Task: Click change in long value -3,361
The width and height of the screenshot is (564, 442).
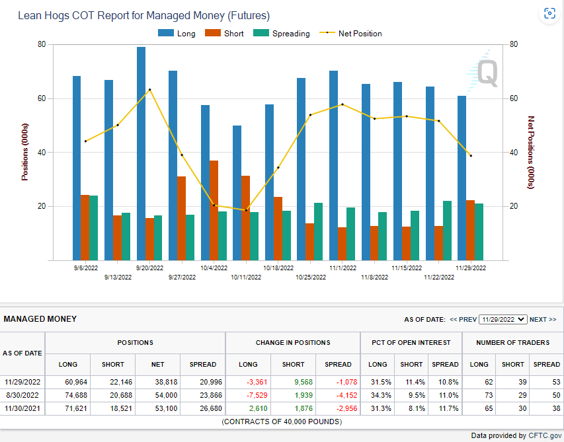Action: 257,382
